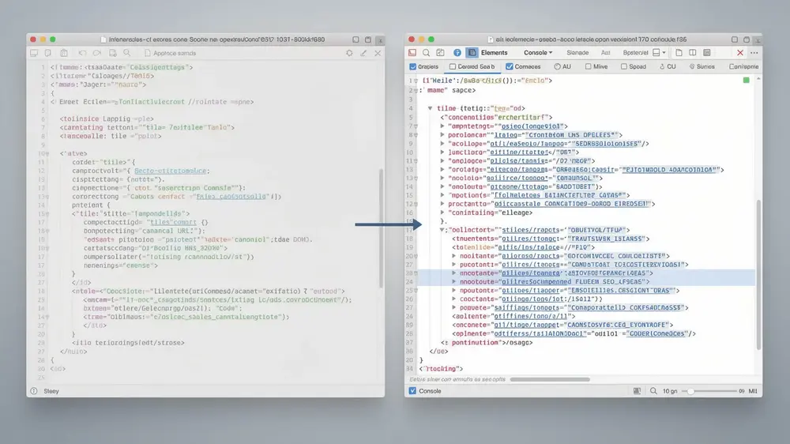Switch to the Aat tab
Image resolution: width=790 pixels, height=444 pixels.
(606, 52)
